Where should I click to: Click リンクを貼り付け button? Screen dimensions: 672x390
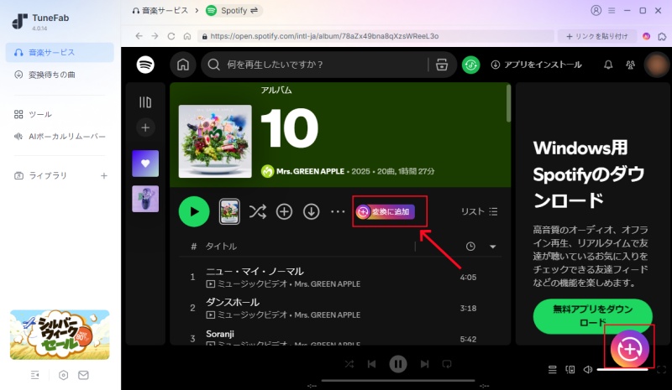(597, 36)
